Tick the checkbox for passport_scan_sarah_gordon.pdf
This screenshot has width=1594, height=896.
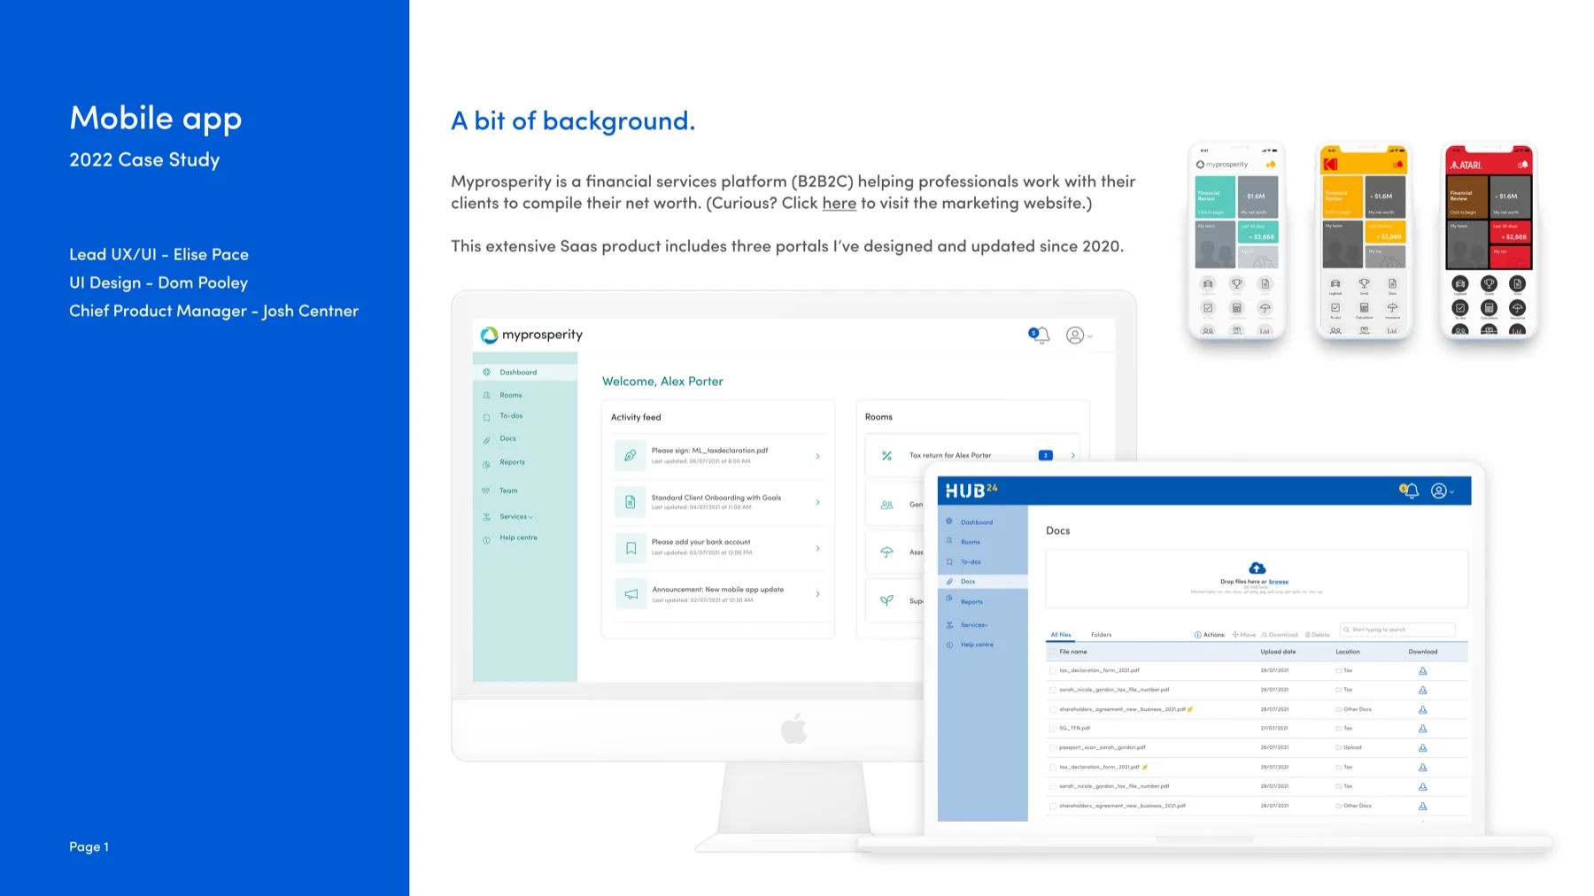click(1052, 748)
